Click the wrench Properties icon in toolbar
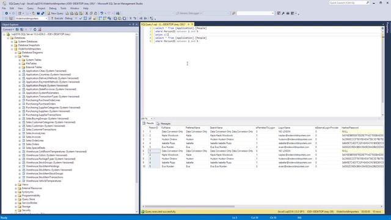The height and width of the screenshot is (220, 391). tap(283, 13)
